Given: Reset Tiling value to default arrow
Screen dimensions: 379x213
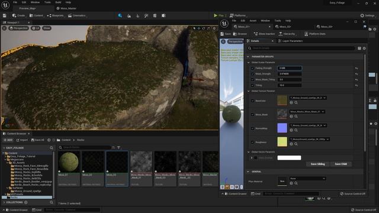Looking at the screenshot, I should click(x=356, y=85).
